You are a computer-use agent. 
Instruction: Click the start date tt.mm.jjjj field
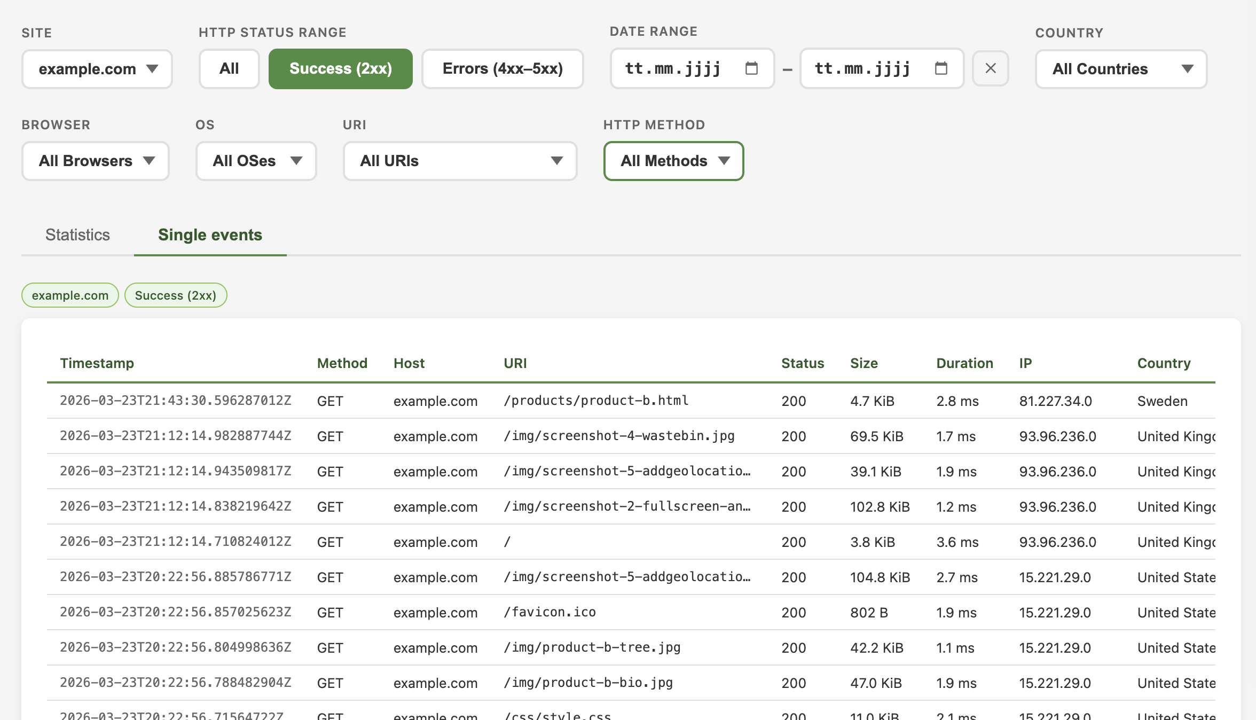point(673,68)
